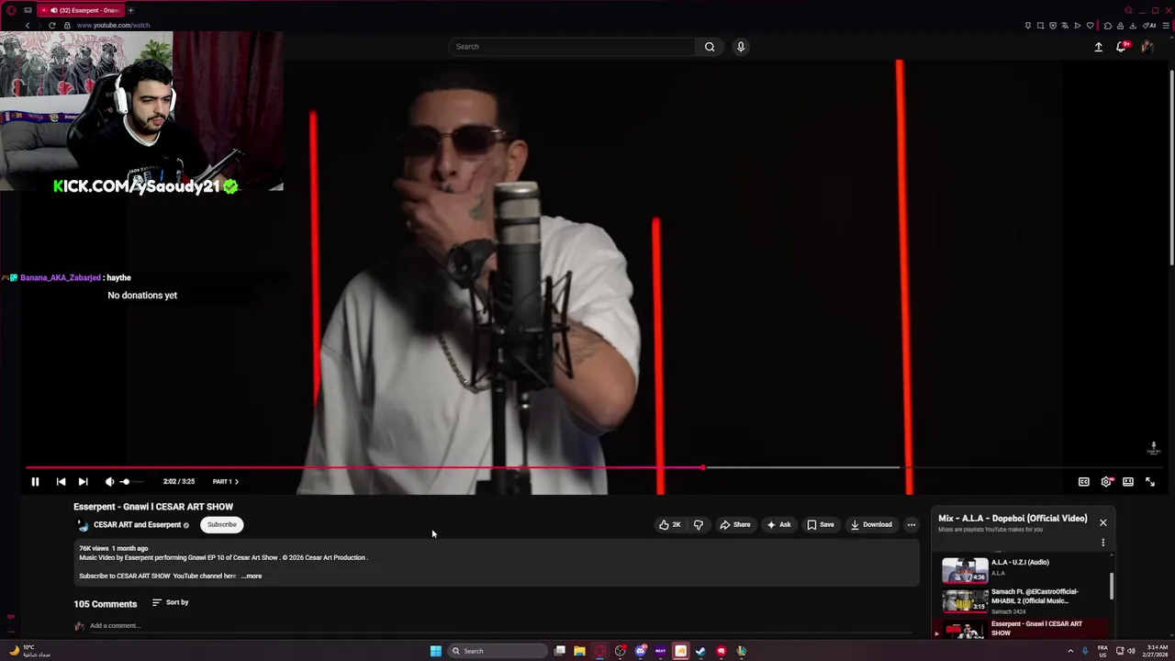The width and height of the screenshot is (1175, 661).
Task: Open the workspaces icon beside the Opera logo
Action: pyautogui.click(x=28, y=10)
